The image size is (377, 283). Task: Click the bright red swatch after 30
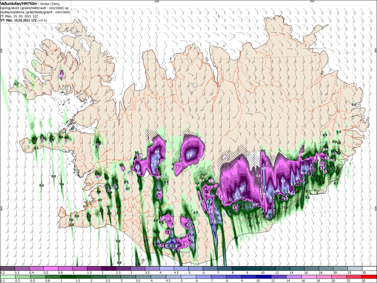(x=369, y=277)
